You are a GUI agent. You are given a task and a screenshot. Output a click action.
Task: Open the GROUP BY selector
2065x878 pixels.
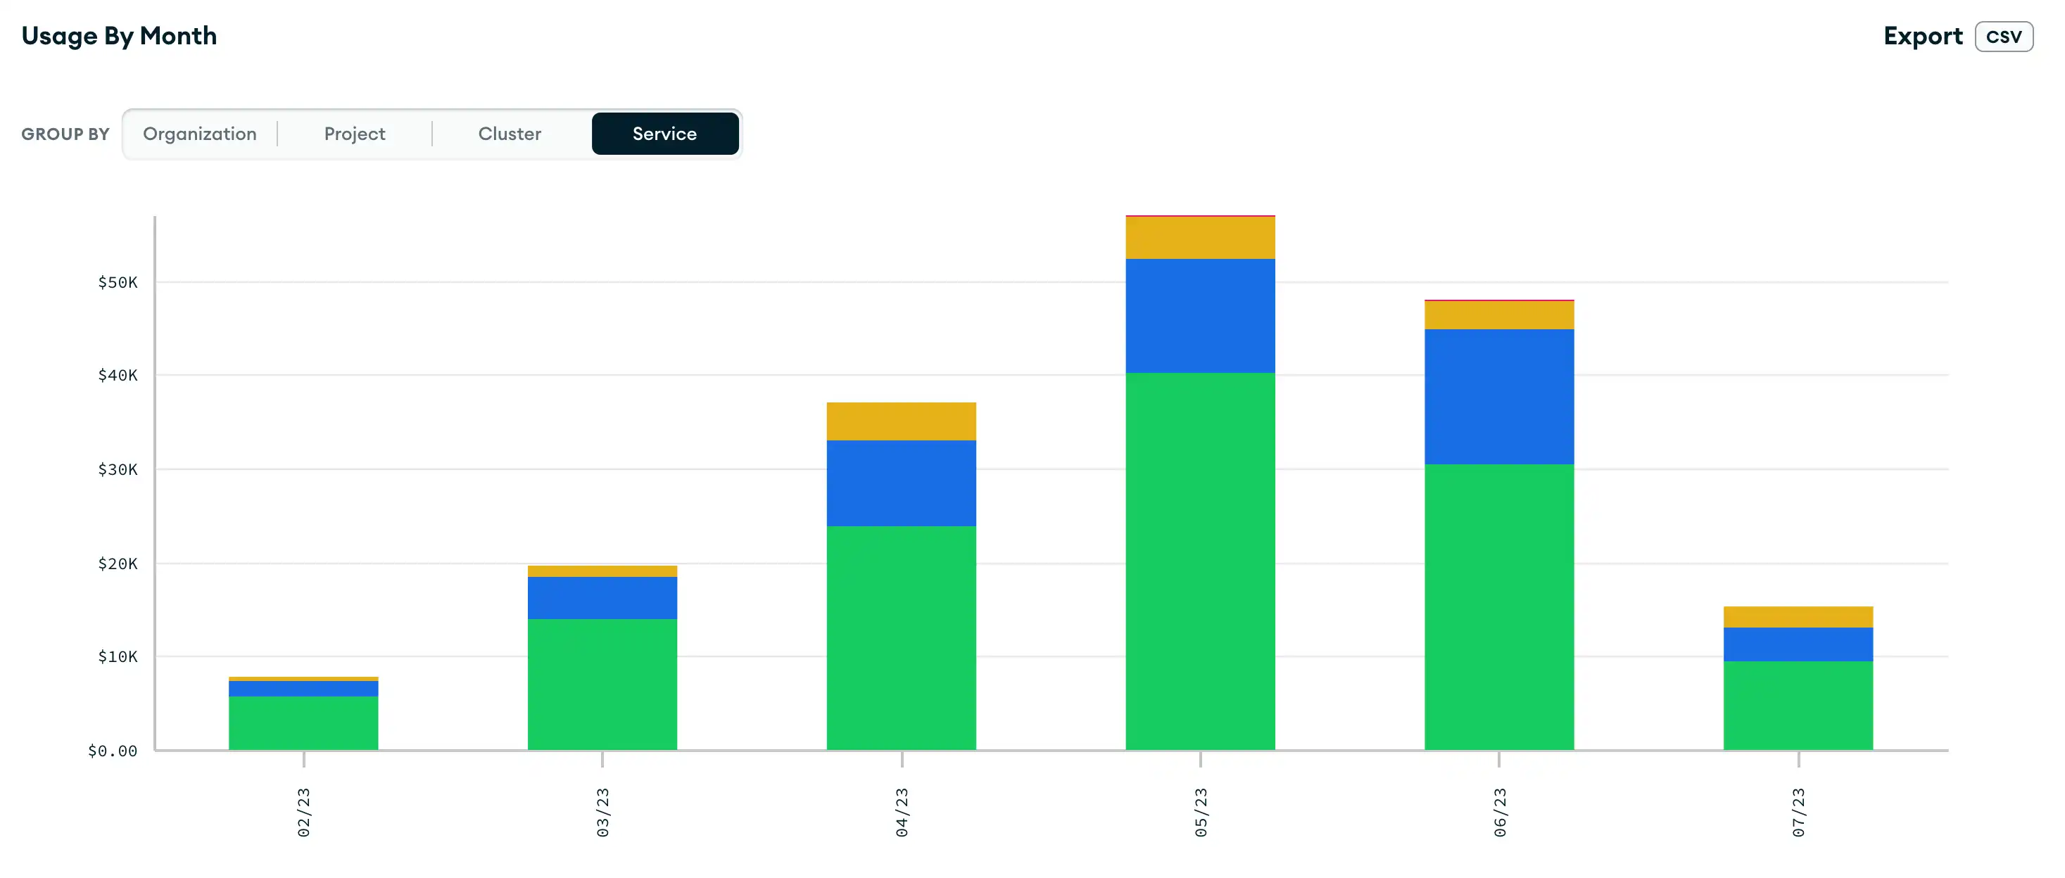pyautogui.click(x=434, y=133)
